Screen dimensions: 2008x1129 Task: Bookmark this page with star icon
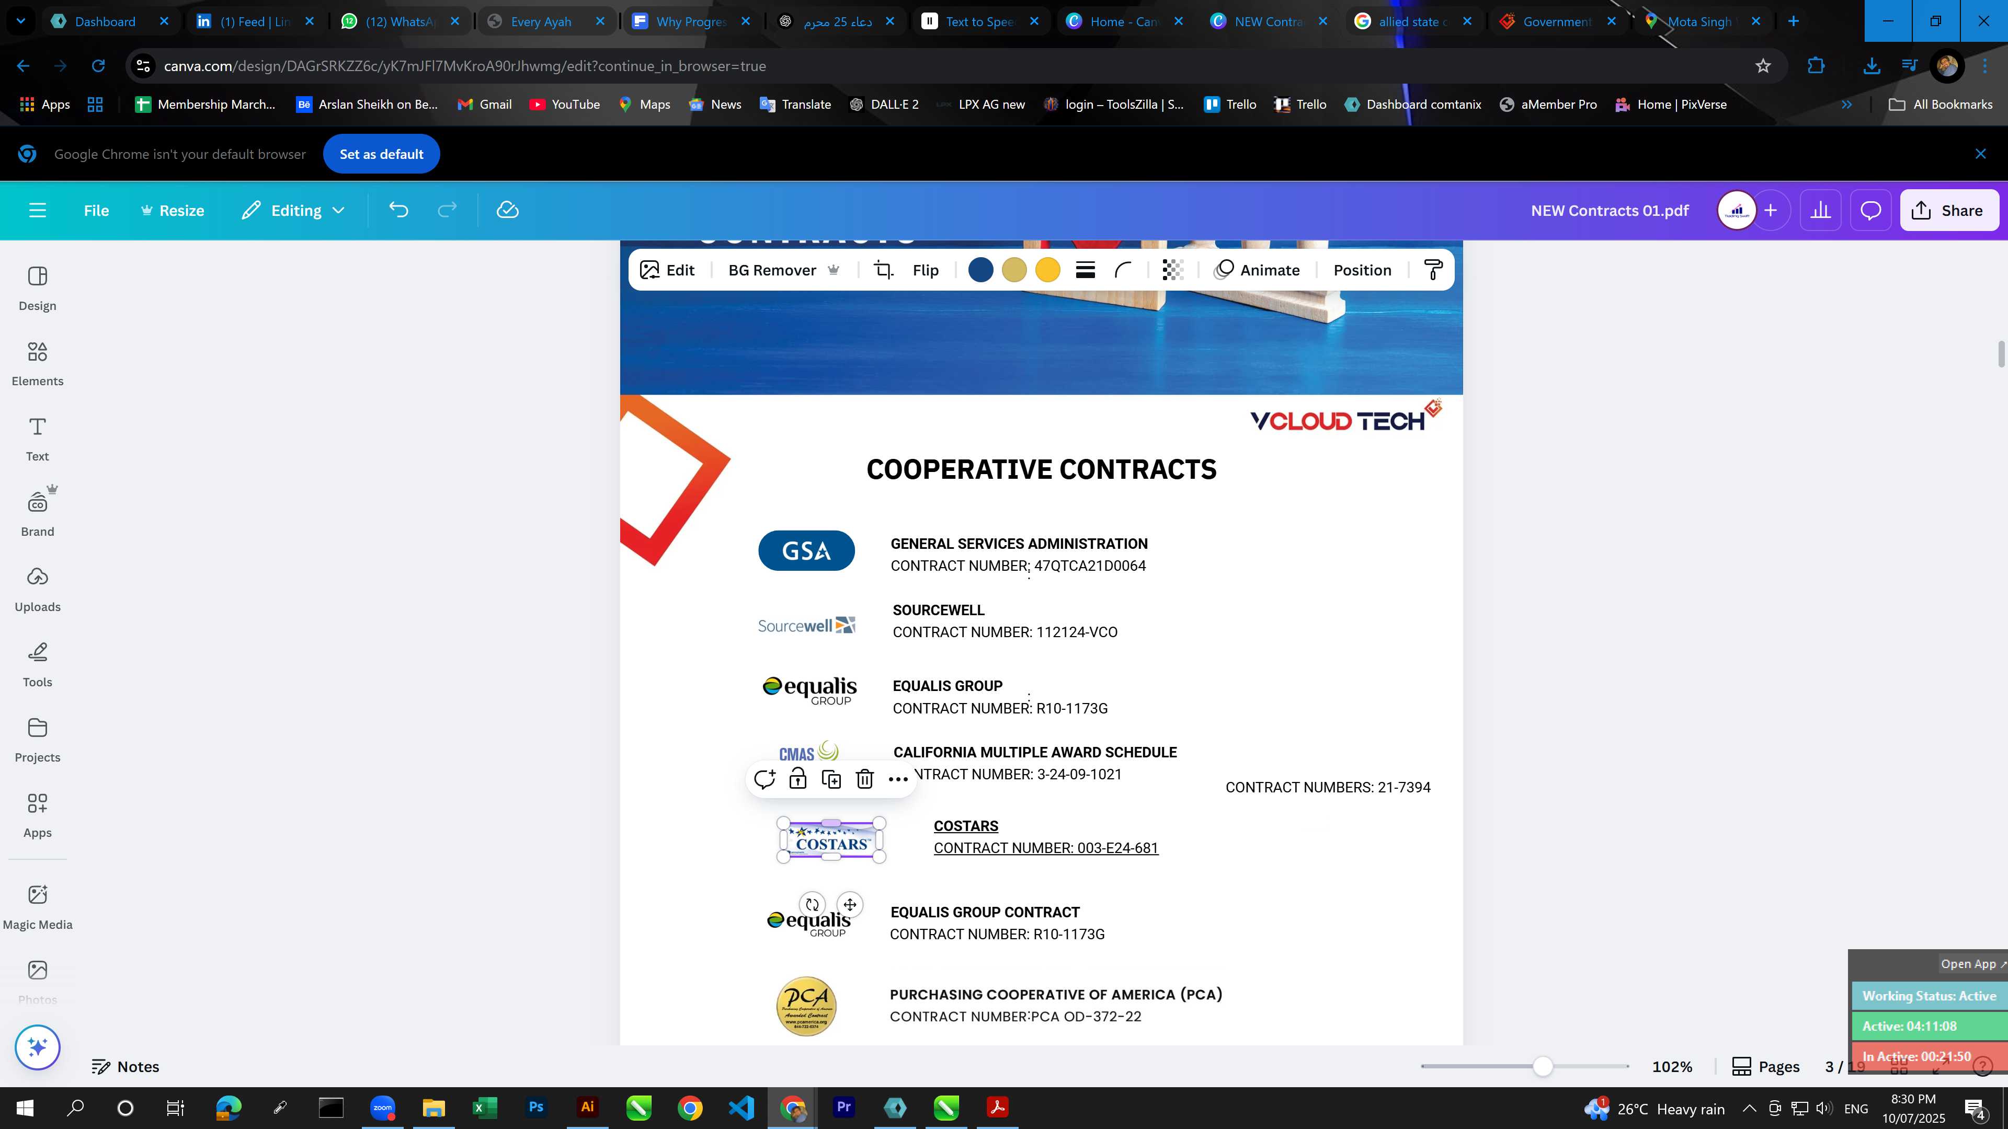pyautogui.click(x=1763, y=66)
